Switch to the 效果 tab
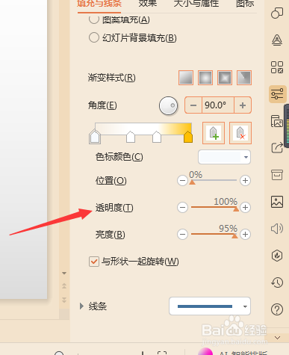Image resolution: width=289 pixels, height=355 pixels. point(148,4)
